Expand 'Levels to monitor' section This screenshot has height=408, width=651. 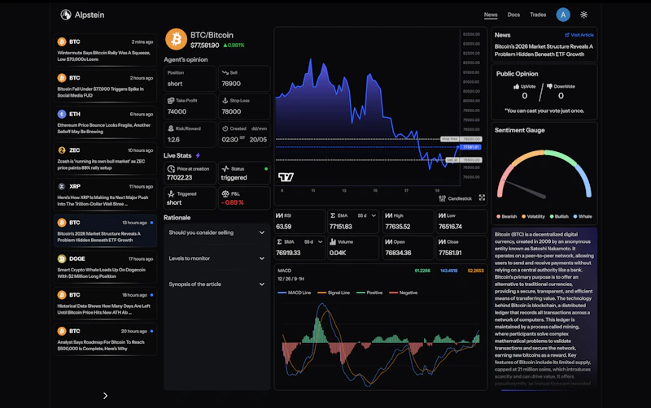tap(216, 258)
